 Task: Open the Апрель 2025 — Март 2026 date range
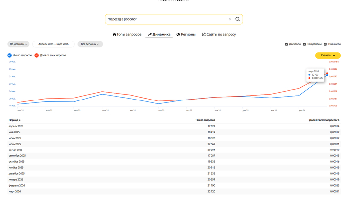(x=54, y=44)
